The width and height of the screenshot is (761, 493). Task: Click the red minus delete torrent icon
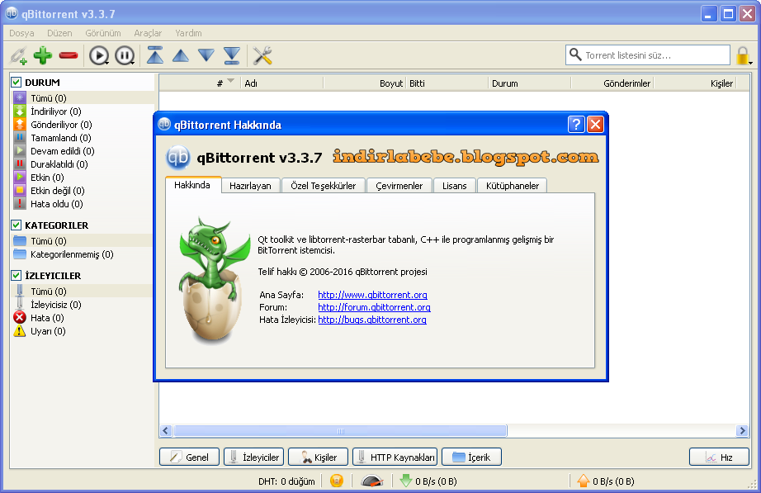(x=69, y=55)
